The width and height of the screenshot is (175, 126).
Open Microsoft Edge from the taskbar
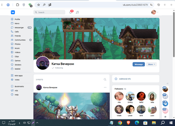click(x=137, y=123)
